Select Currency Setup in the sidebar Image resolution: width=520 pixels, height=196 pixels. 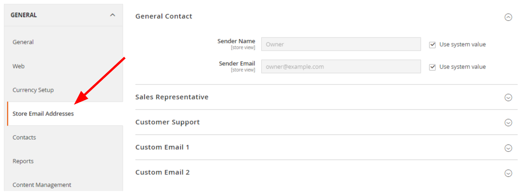33,90
